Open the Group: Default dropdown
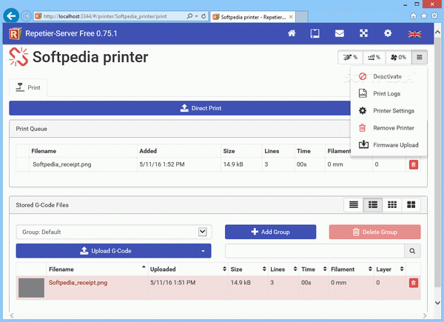The image size is (444, 322). [x=114, y=232]
